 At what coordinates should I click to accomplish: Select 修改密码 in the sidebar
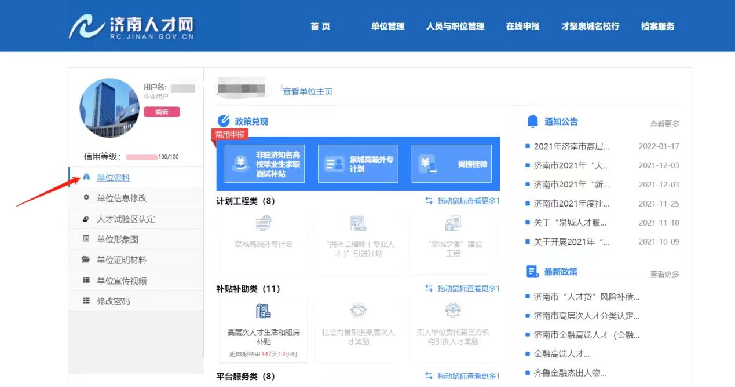tap(113, 301)
